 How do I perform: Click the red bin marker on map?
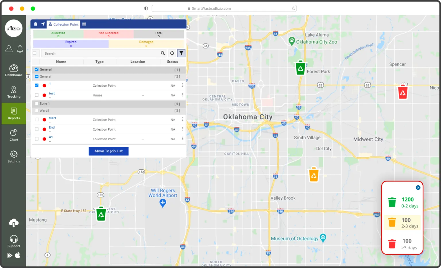[x=403, y=92]
